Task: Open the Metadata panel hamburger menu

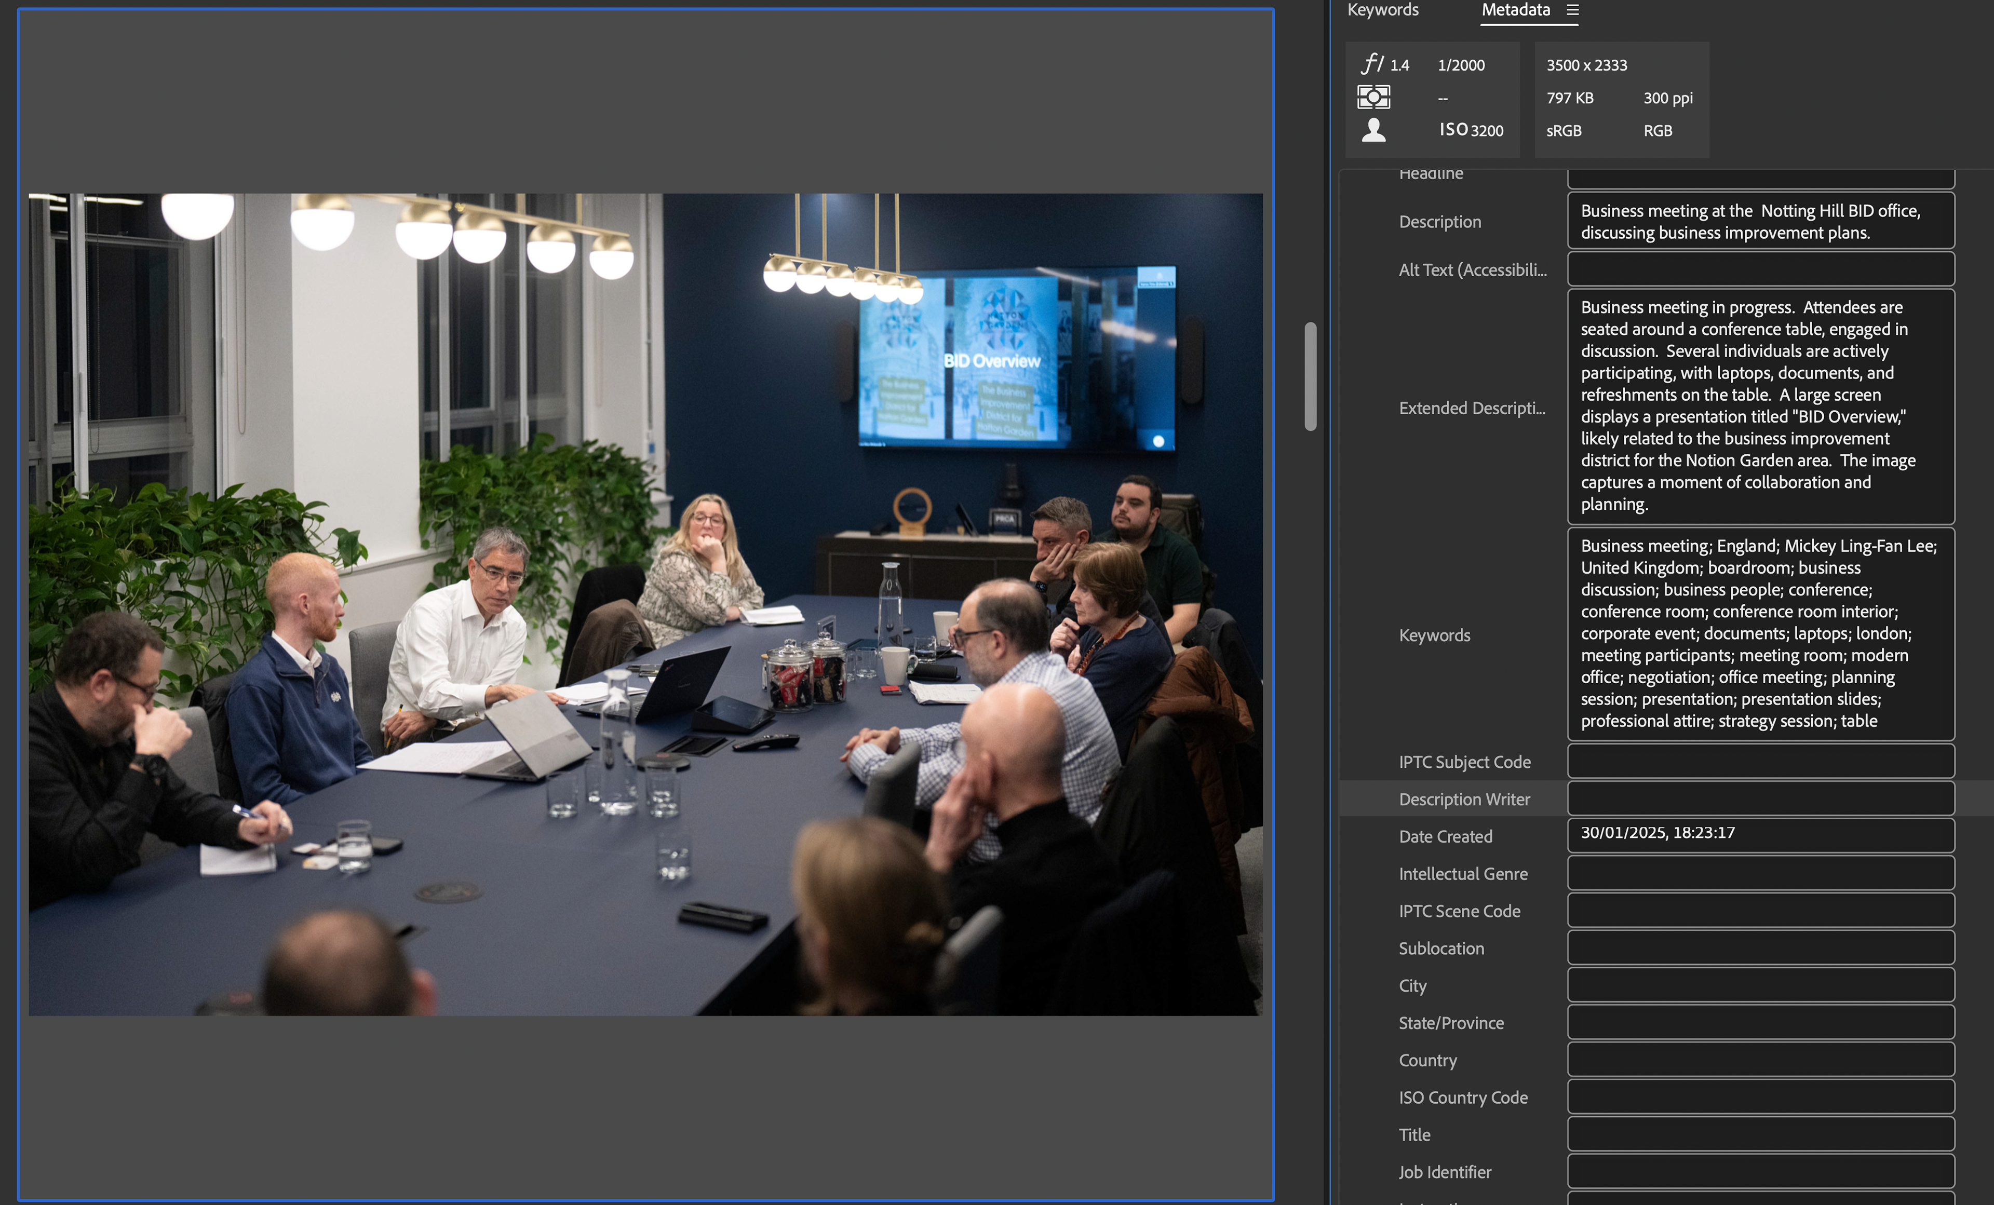Action: tap(1572, 10)
